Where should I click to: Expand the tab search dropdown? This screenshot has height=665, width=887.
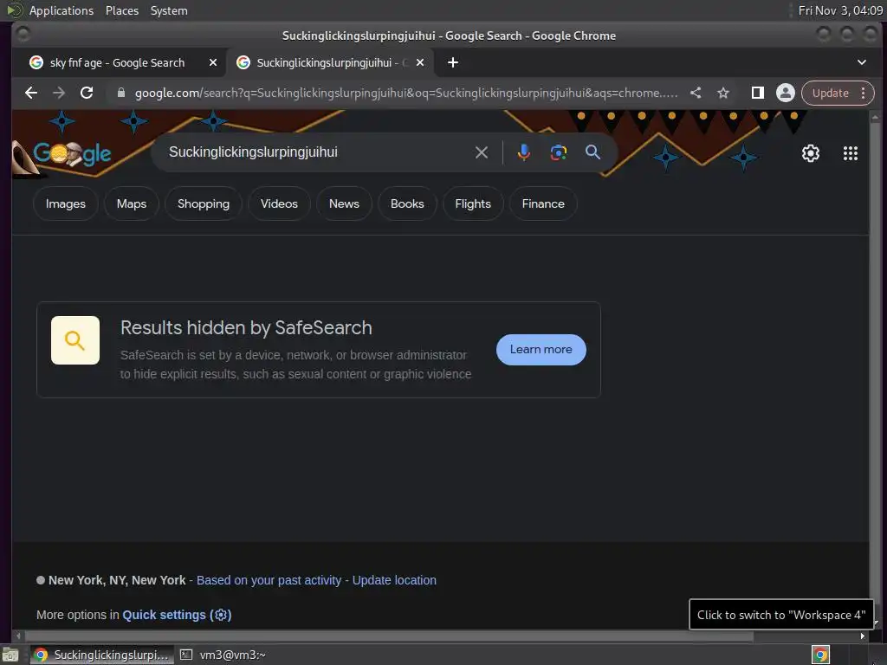pyautogui.click(x=862, y=62)
